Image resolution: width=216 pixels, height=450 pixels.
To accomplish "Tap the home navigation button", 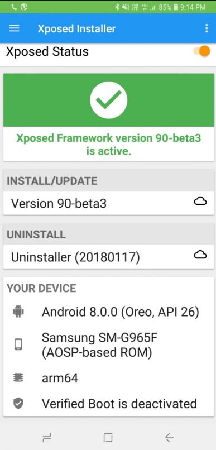I will [x=108, y=437].
